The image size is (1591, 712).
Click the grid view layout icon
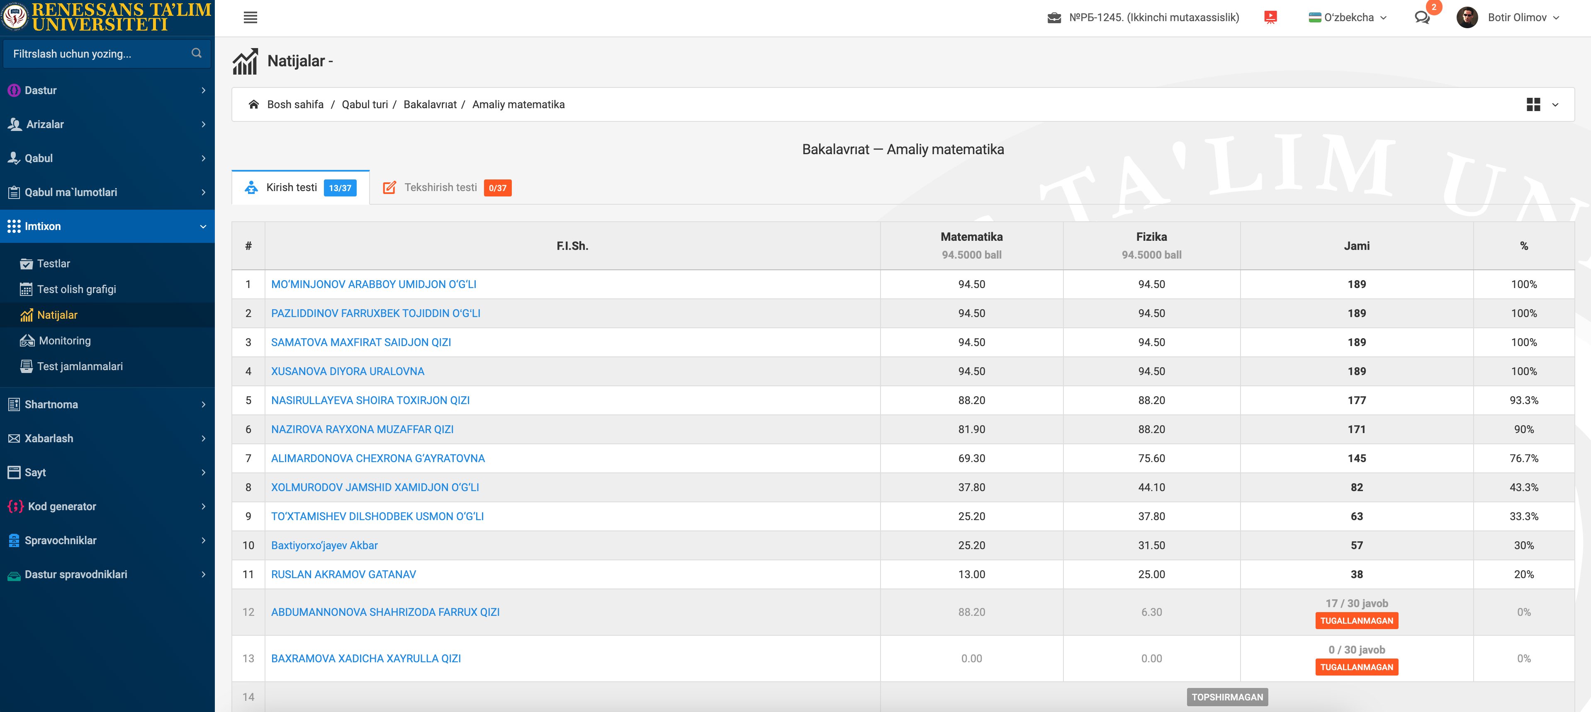[x=1533, y=104]
